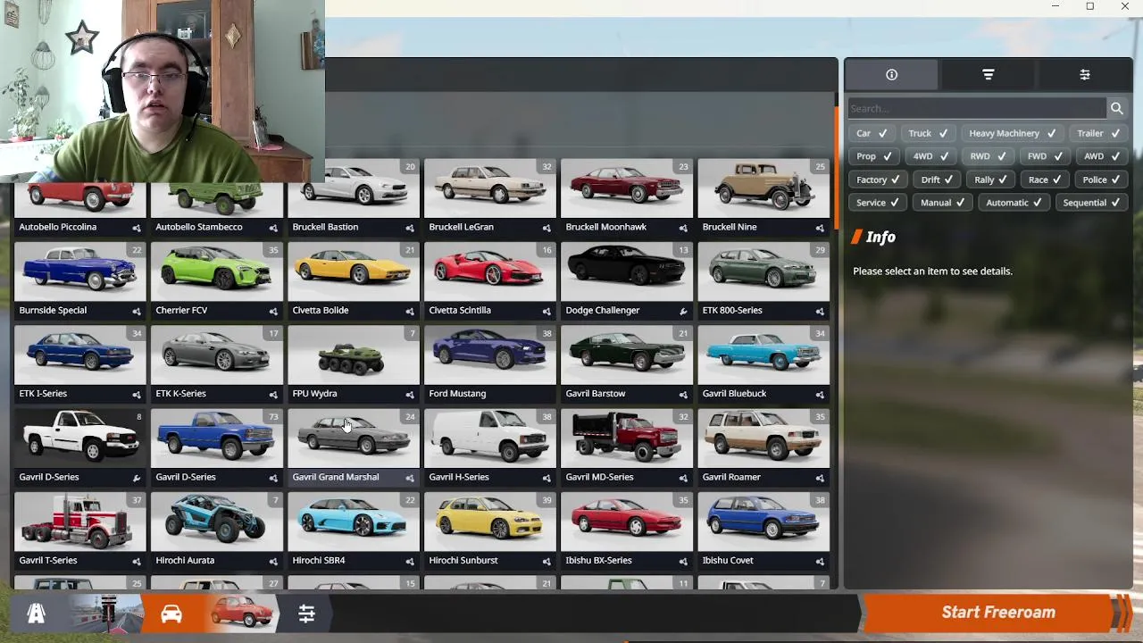Toggle the Manual transmission filter
The height and width of the screenshot is (643, 1143).
[x=942, y=203]
